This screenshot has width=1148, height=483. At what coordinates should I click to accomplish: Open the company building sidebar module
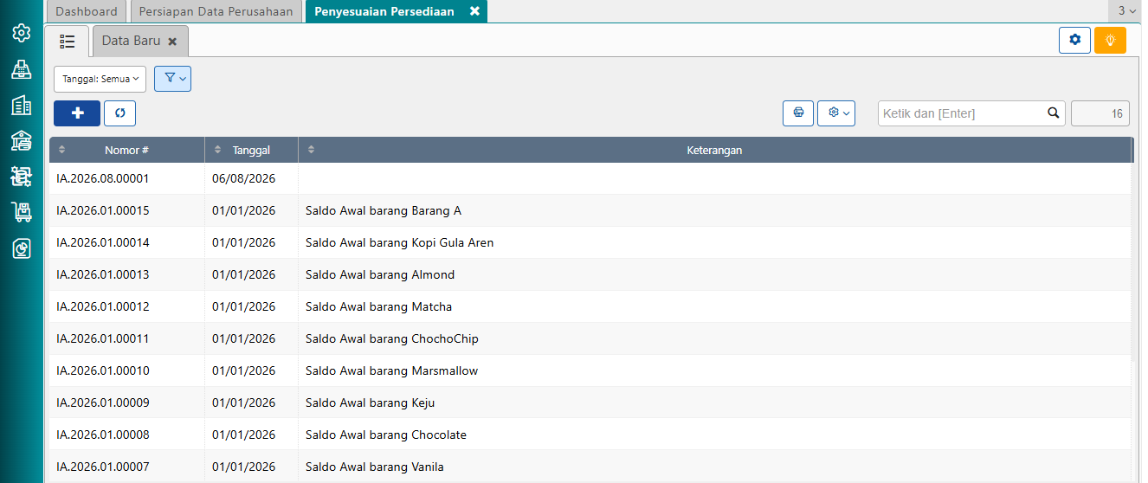tap(22, 106)
